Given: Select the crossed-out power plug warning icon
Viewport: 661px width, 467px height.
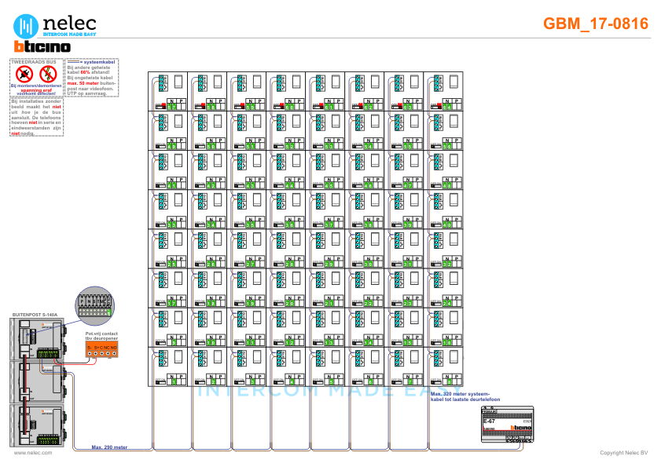Looking at the screenshot, I should coord(24,75).
